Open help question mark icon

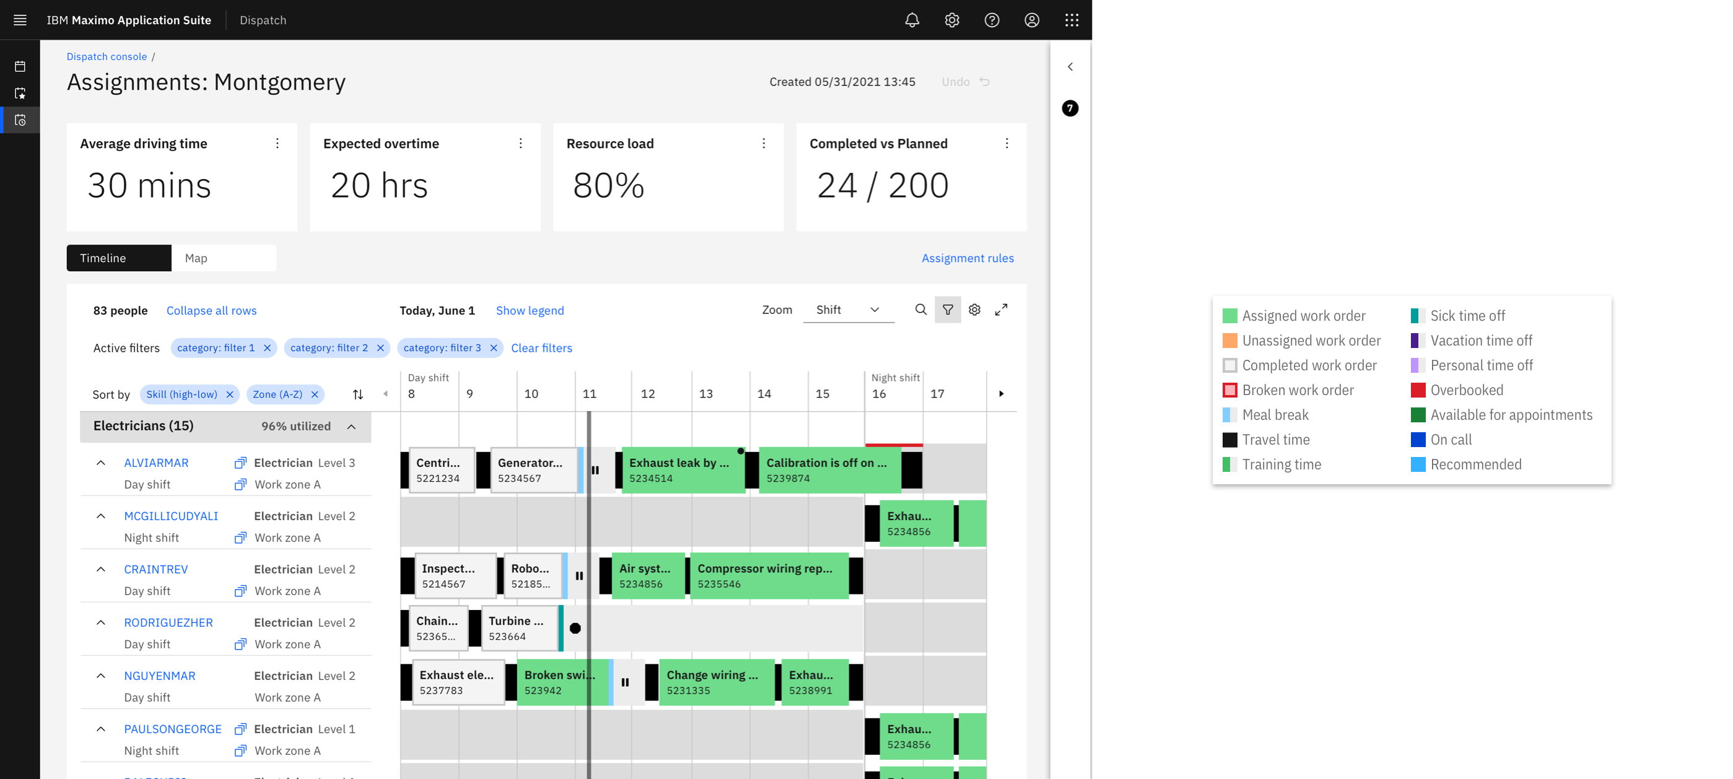click(x=992, y=20)
